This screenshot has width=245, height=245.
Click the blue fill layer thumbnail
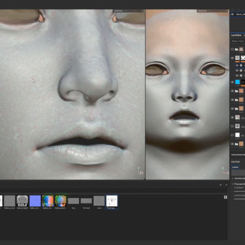point(238,82)
